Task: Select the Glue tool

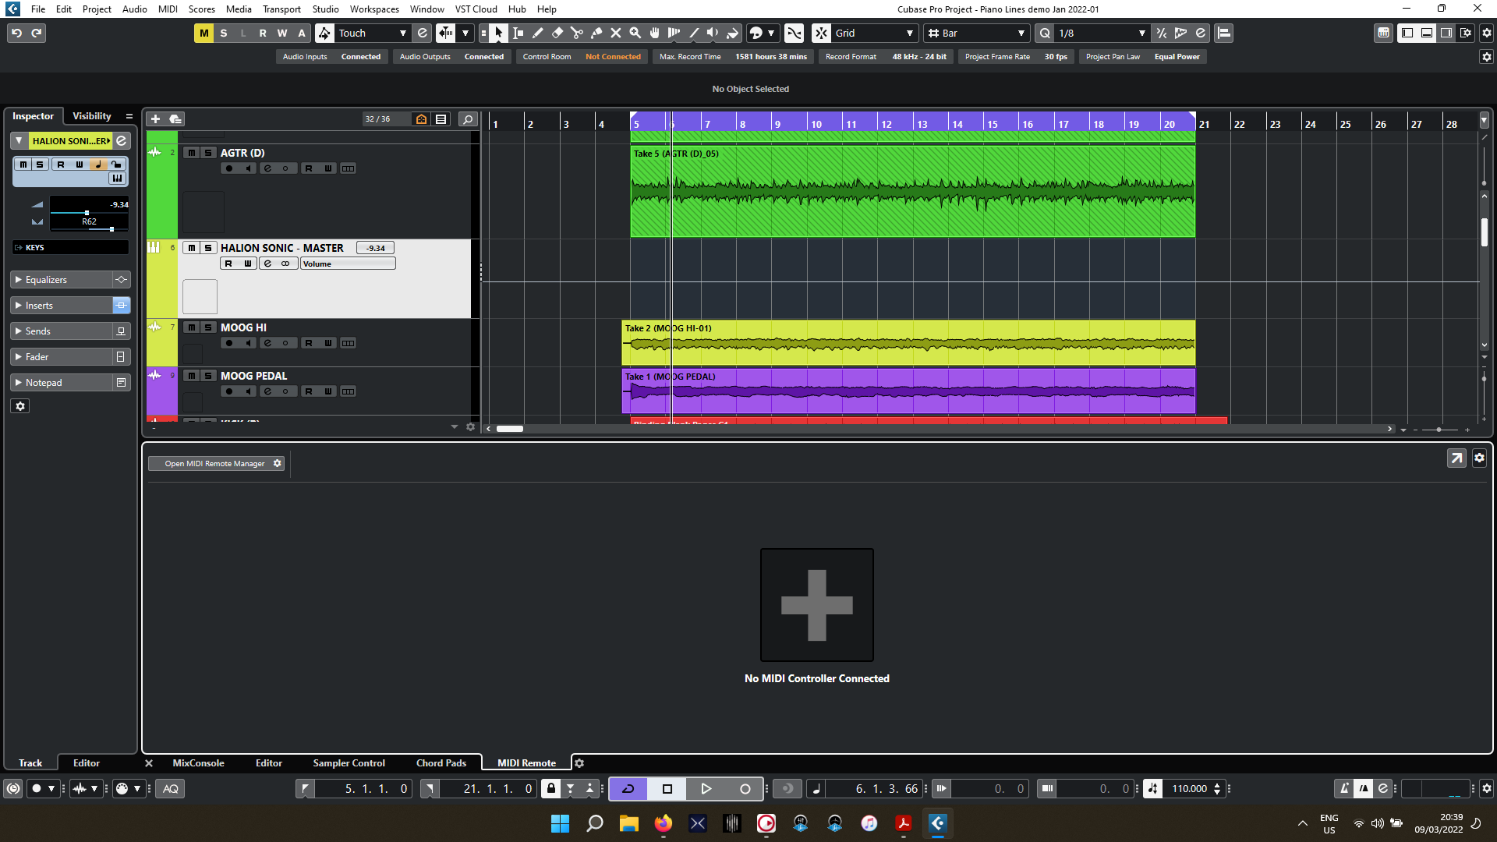Action: pos(596,33)
